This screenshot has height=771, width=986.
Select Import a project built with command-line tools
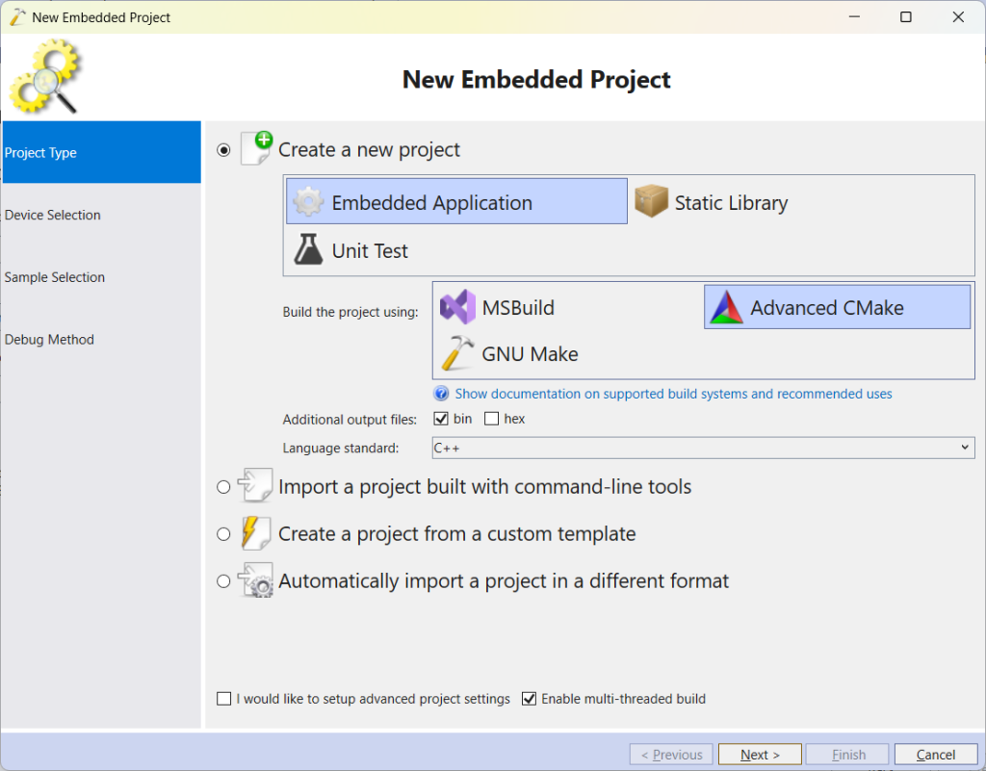pos(224,487)
